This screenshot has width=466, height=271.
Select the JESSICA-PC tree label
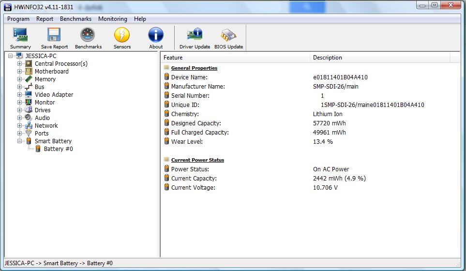click(x=41, y=56)
